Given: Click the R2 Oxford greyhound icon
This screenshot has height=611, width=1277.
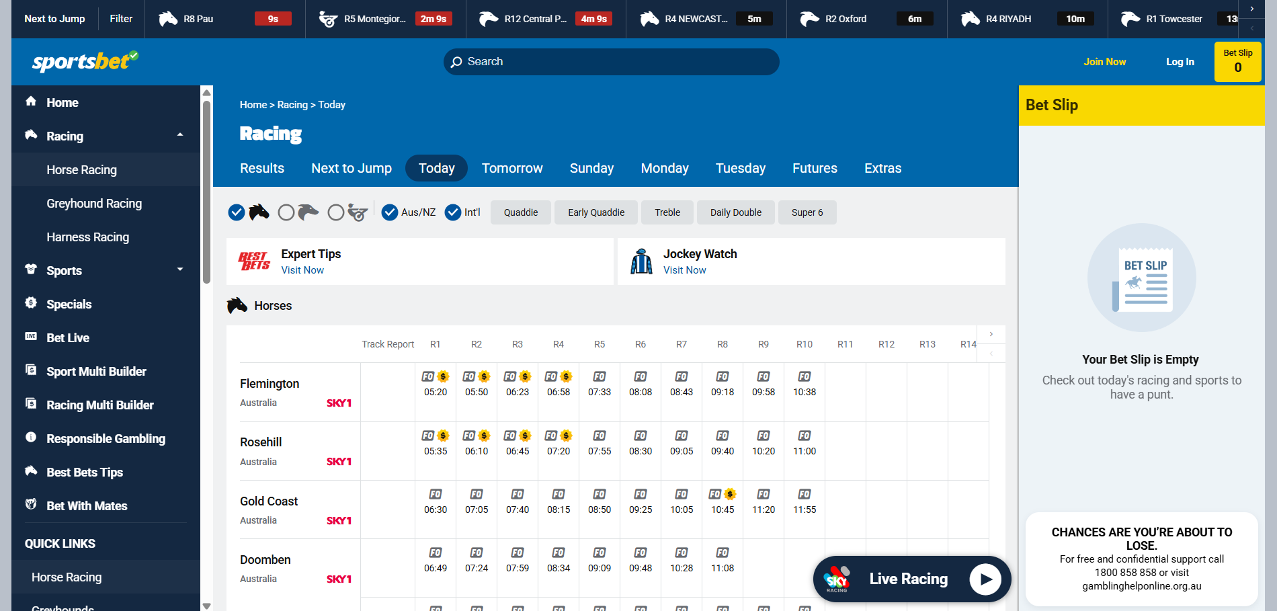Looking at the screenshot, I should pyautogui.click(x=809, y=19).
